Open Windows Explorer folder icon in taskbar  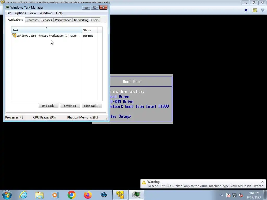tap(39, 195)
